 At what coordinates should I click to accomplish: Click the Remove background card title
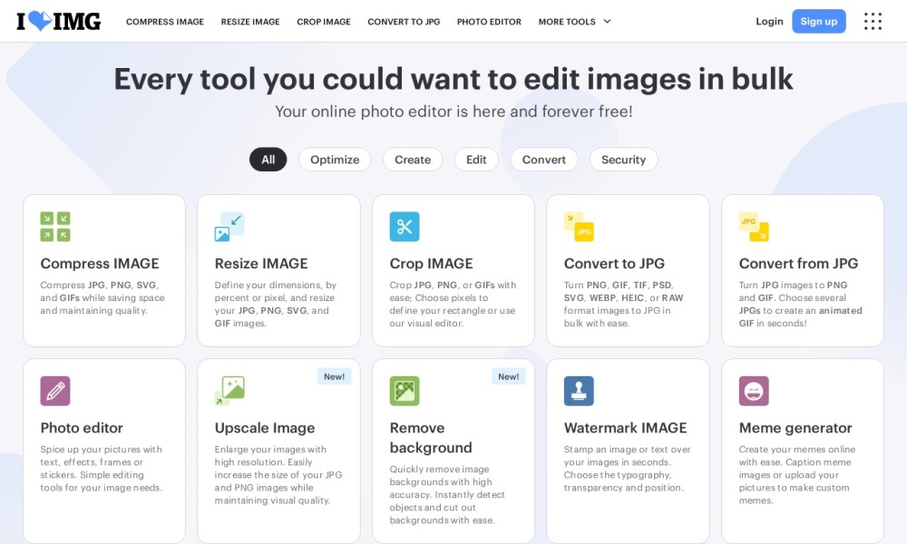click(431, 438)
